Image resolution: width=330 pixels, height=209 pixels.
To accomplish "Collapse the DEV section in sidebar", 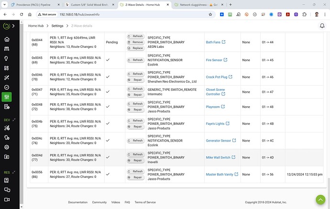I will coord(14,120).
